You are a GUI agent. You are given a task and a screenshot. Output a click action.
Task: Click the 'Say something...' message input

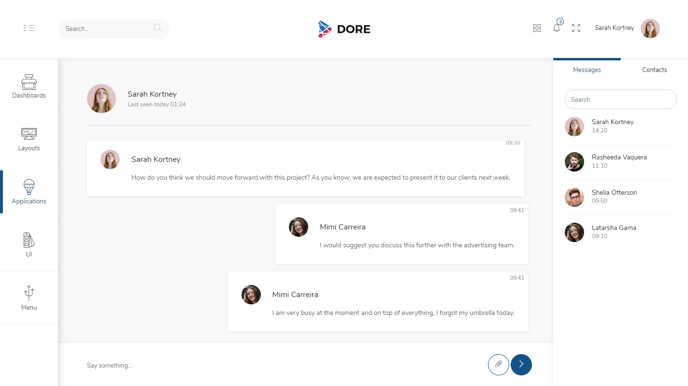click(x=280, y=365)
